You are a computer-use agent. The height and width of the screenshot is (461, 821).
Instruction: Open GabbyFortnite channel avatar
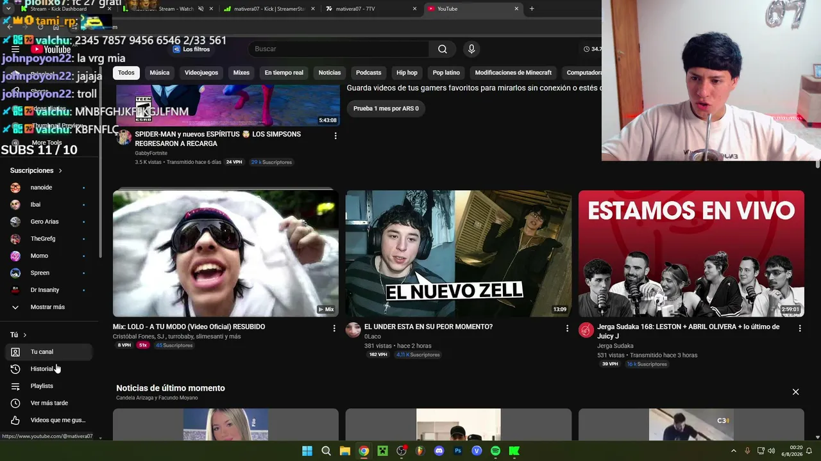[x=124, y=137]
